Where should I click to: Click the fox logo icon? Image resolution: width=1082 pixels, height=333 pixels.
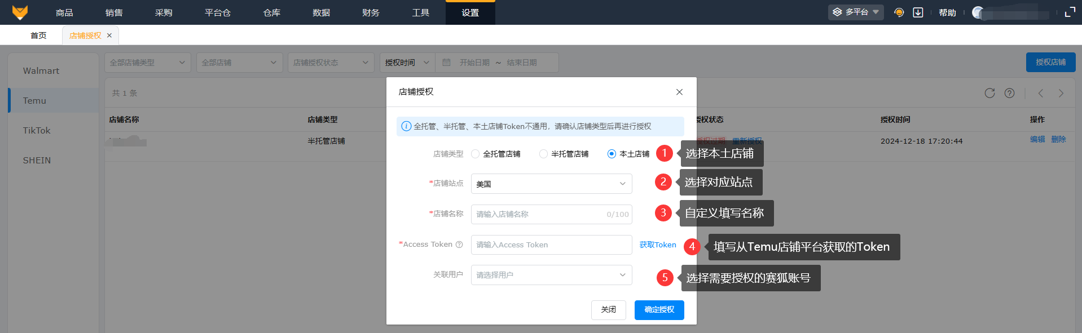pos(20,12)
